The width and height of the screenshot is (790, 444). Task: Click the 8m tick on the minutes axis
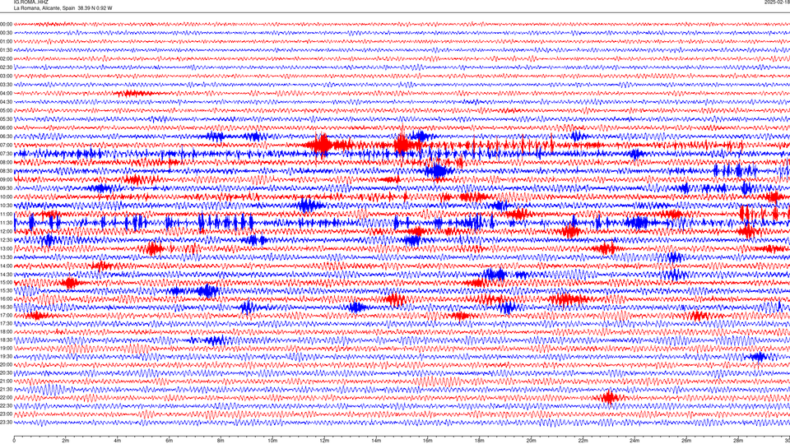click(221, 441)
